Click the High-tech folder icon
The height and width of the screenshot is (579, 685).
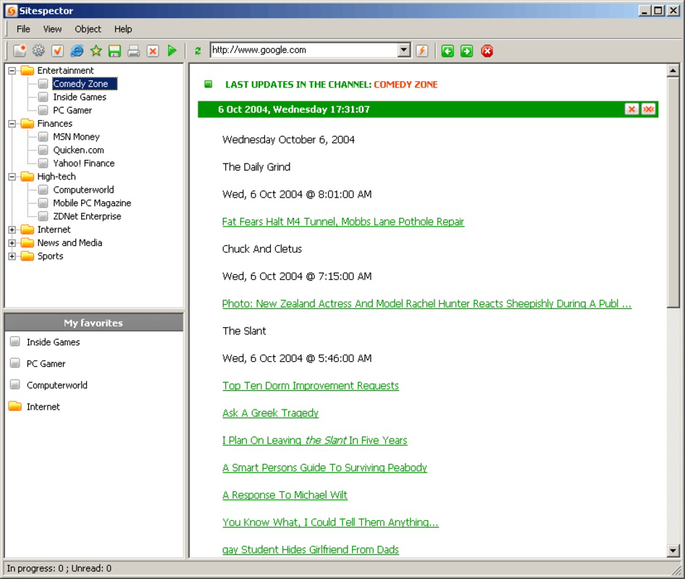pyautogui.click(x=28, y=177)
